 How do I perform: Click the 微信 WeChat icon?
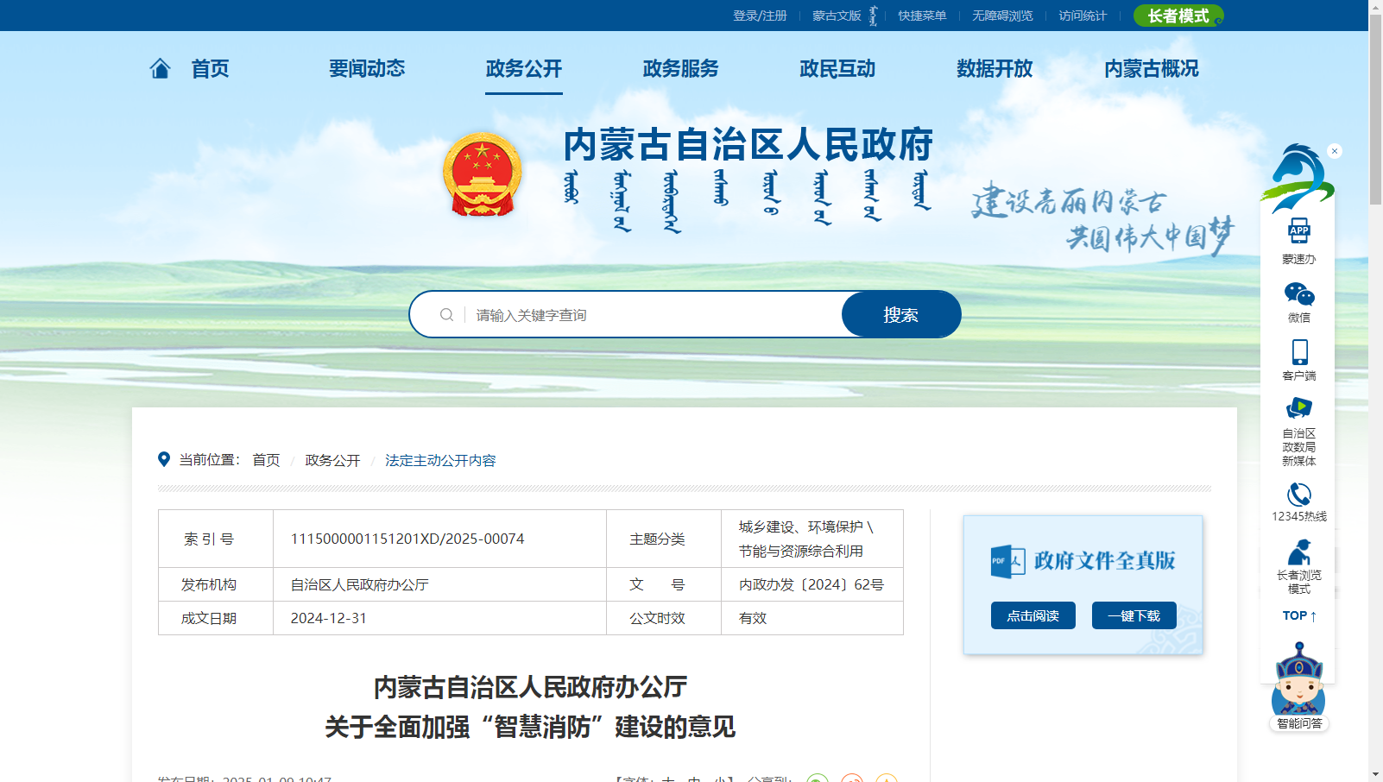pos(1298,295)
